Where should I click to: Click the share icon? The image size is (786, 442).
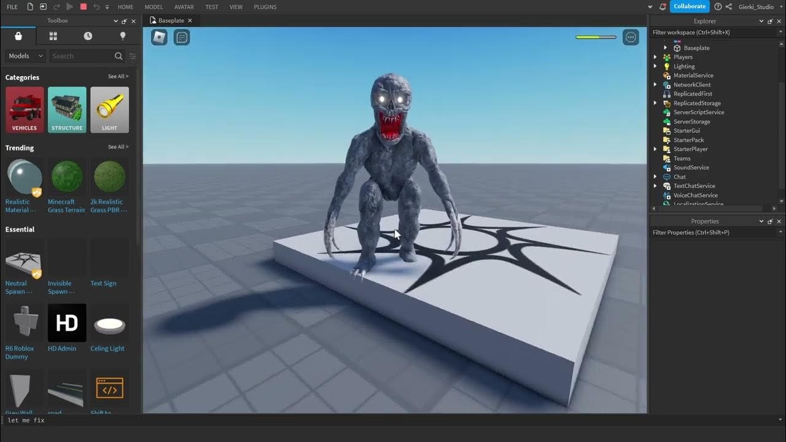(729, 7)
